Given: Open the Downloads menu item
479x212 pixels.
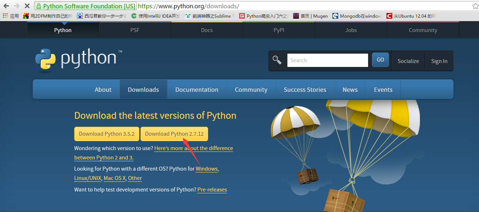Looking at the screenshot, I should (143, 90).
